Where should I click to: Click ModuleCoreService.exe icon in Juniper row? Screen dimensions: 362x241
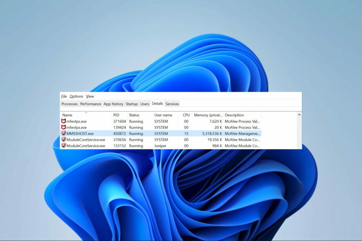click(x=63, y=146)
